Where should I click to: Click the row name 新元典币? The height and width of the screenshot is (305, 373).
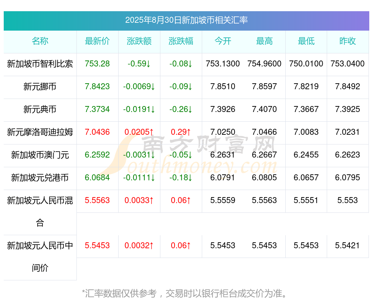coord(40,109)
